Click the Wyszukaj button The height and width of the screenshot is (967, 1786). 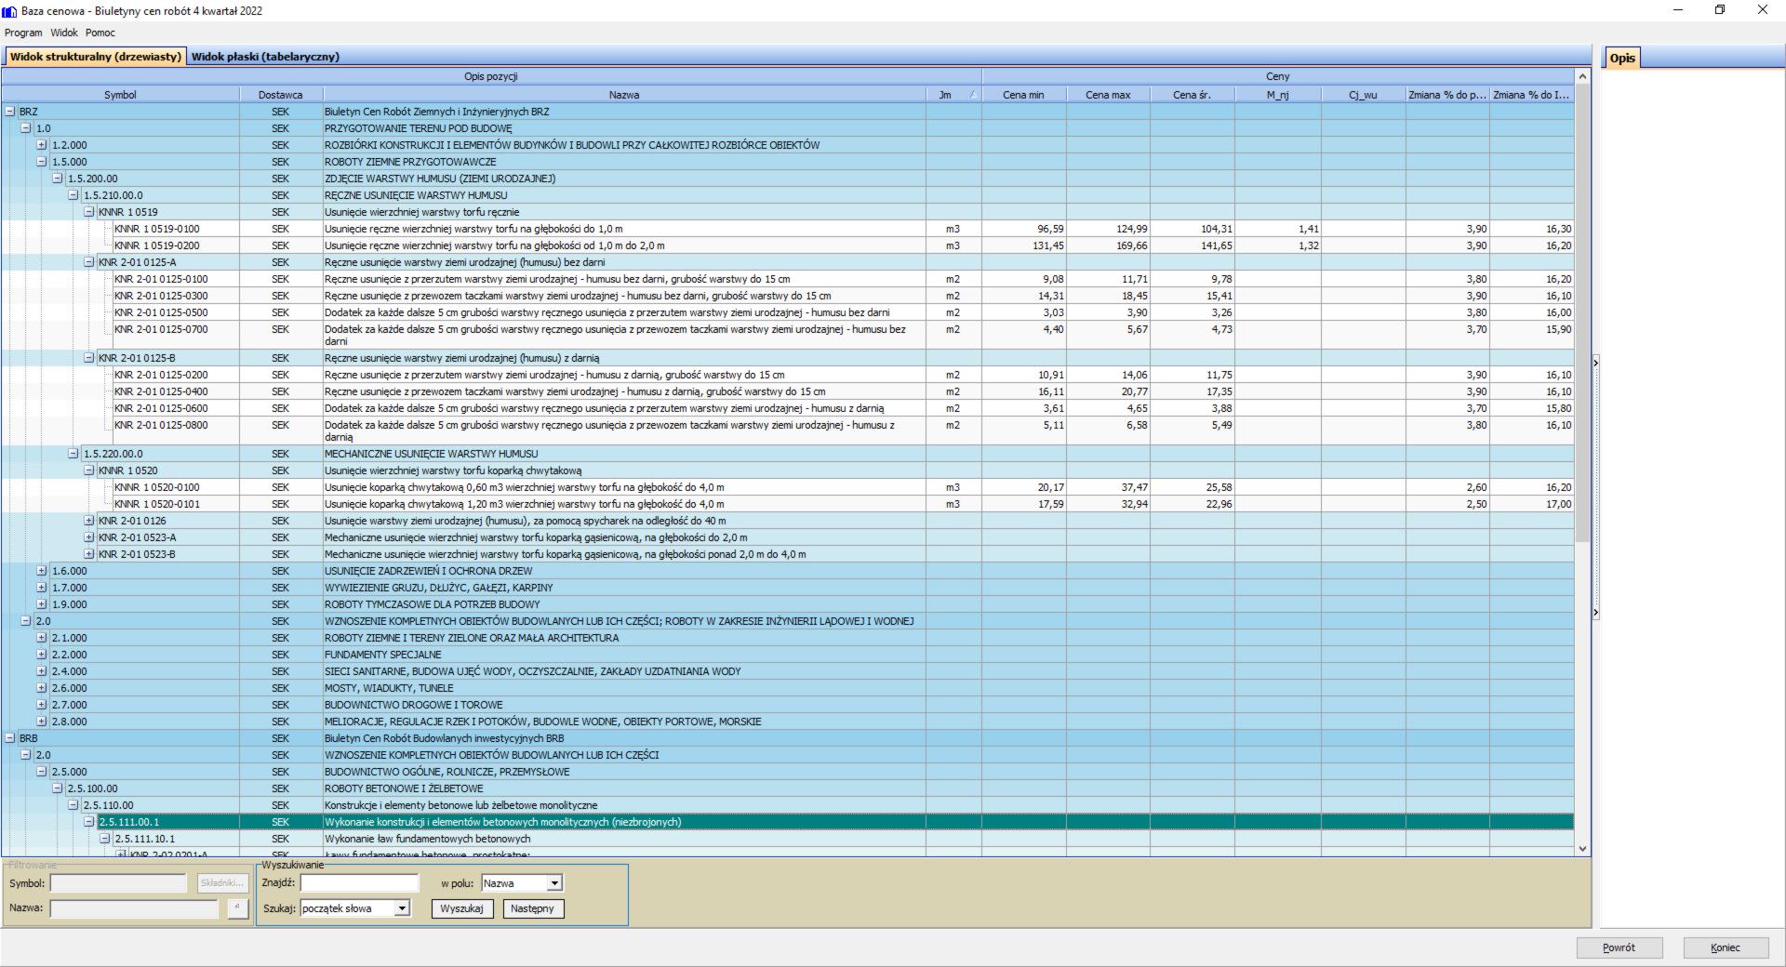pos(462,908)
